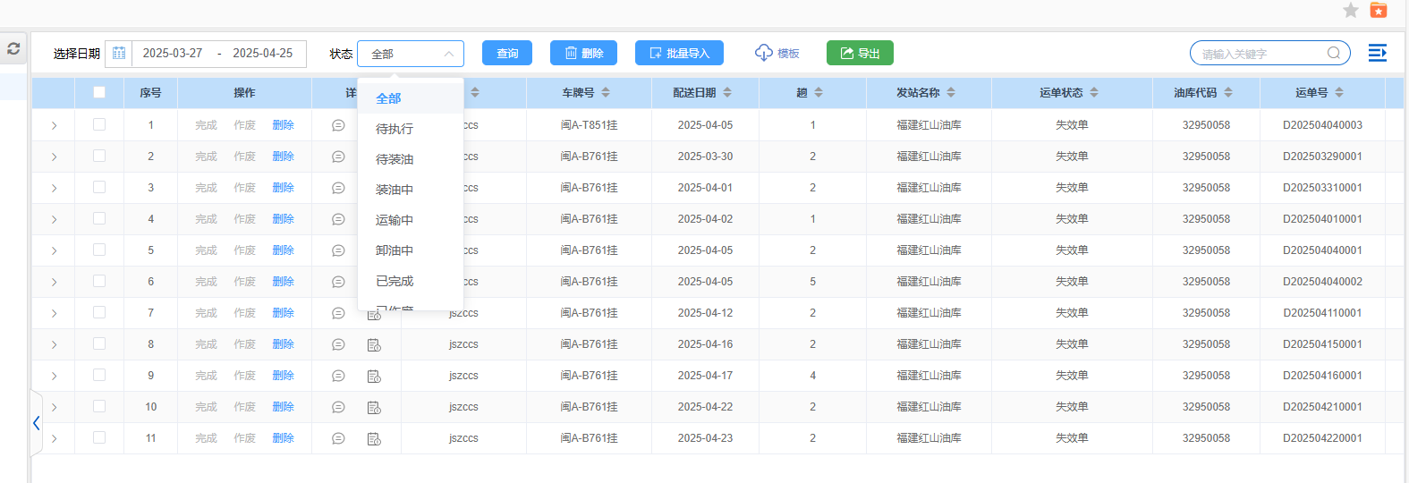This screenshot has height=483, width=1409.
Task: Sort by 配送日期 column sort icon
Action: click(727, 93)
